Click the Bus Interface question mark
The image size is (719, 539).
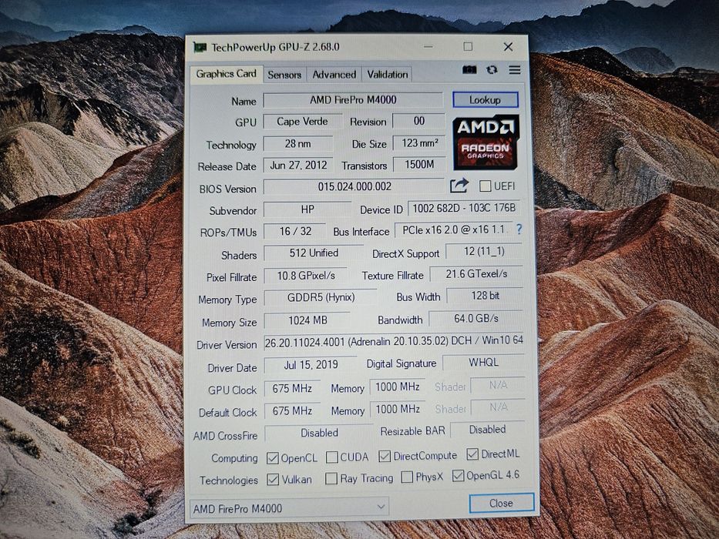[519, 229]
